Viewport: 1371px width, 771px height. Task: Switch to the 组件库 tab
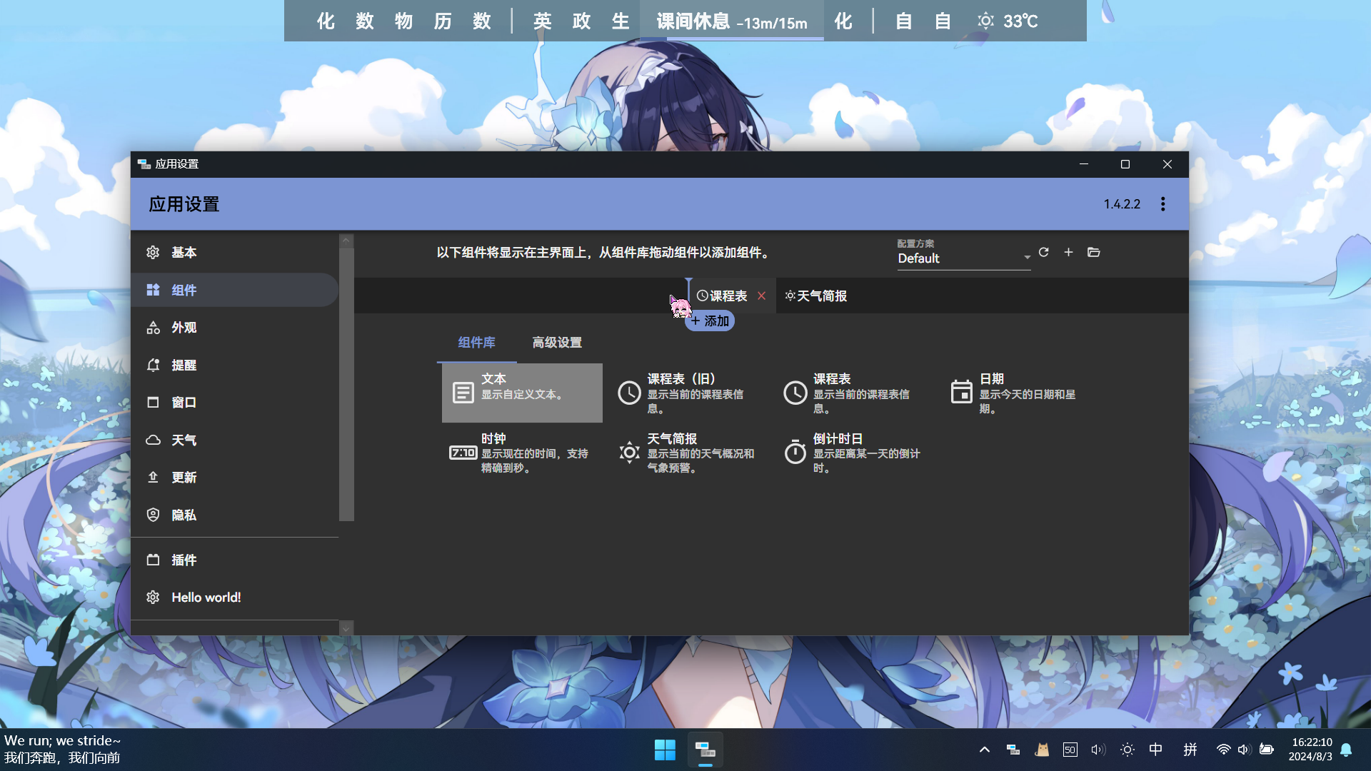[476, 343]
